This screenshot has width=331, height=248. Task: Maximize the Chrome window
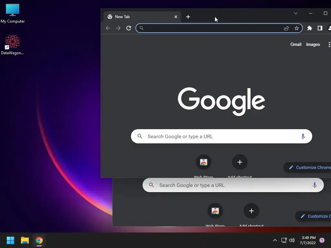click(x=325, y=13)
